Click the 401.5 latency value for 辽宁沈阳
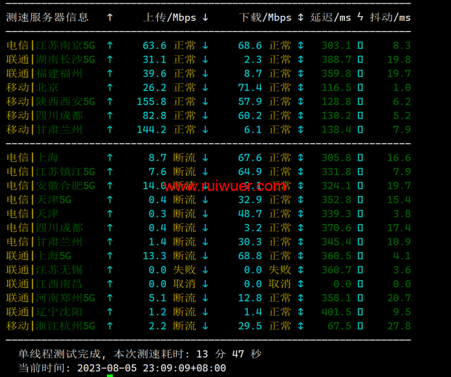Viewport: 451px width, 377px height. point(336,312)
